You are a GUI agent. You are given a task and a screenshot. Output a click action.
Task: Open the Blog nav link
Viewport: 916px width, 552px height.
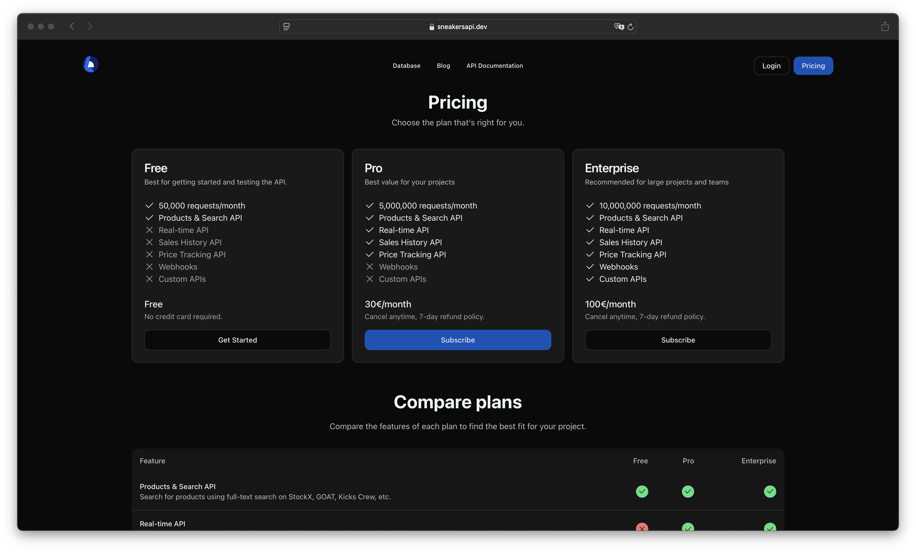click(x=443, y=66)
